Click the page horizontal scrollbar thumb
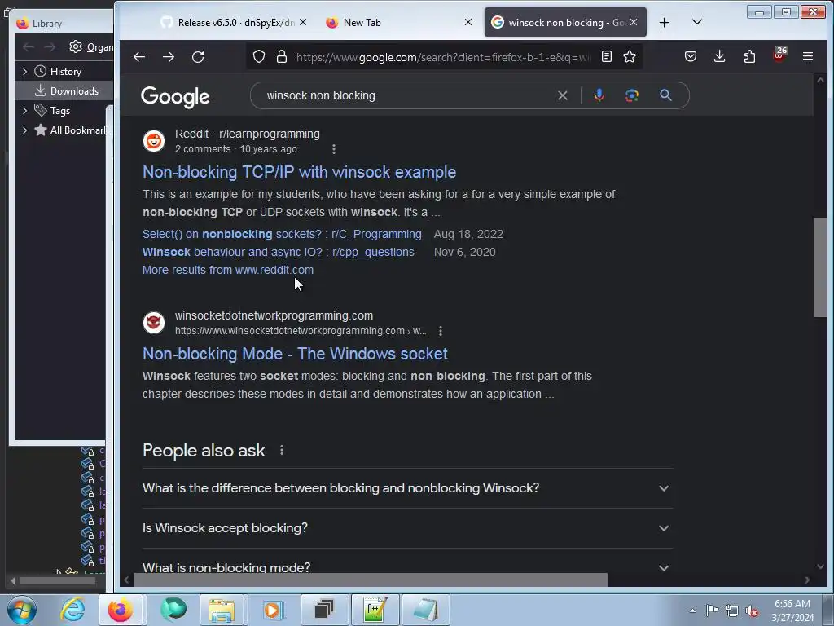Viewport: 834px width, 626px height. pyautogui.click(x=371, y=580)
